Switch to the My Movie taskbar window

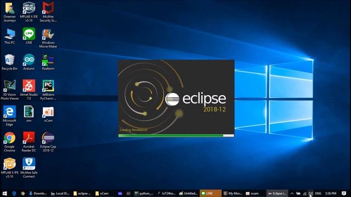pyautogui.click(x=233, y=193)
